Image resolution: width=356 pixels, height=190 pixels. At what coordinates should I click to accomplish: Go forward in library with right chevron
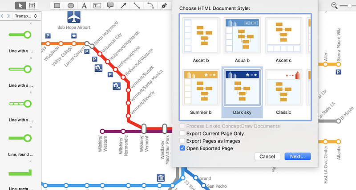pyautogui.click(x=8, y=16)
